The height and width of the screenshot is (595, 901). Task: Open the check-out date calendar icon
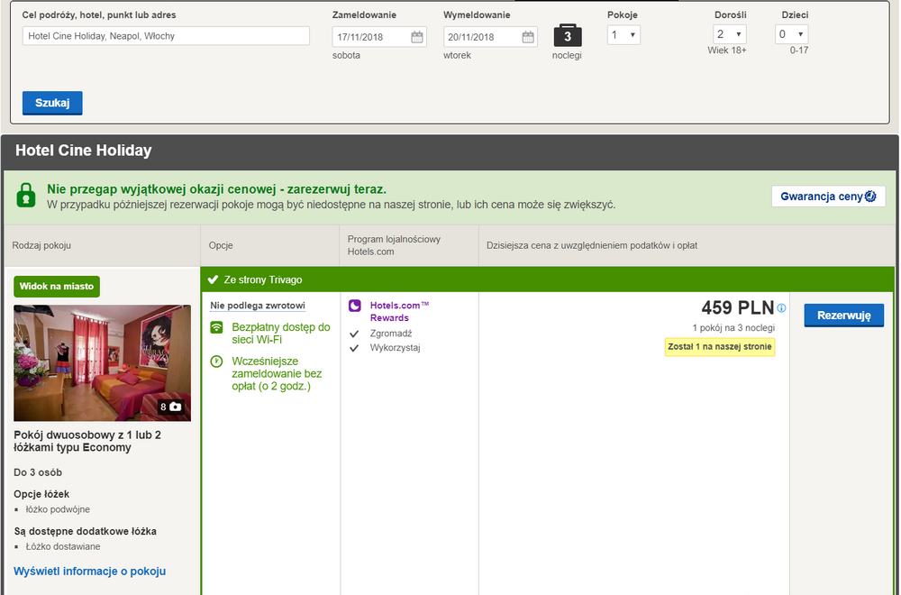pyautogui.click(x=528, y=37)
